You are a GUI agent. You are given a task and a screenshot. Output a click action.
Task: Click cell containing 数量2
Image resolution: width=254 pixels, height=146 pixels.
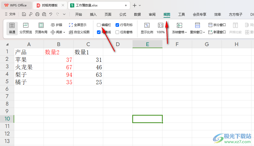pyautogui.click(x=59, y=52)
